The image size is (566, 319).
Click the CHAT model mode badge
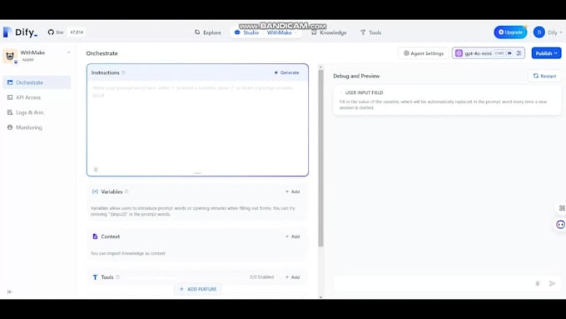(x=499, y=53)
